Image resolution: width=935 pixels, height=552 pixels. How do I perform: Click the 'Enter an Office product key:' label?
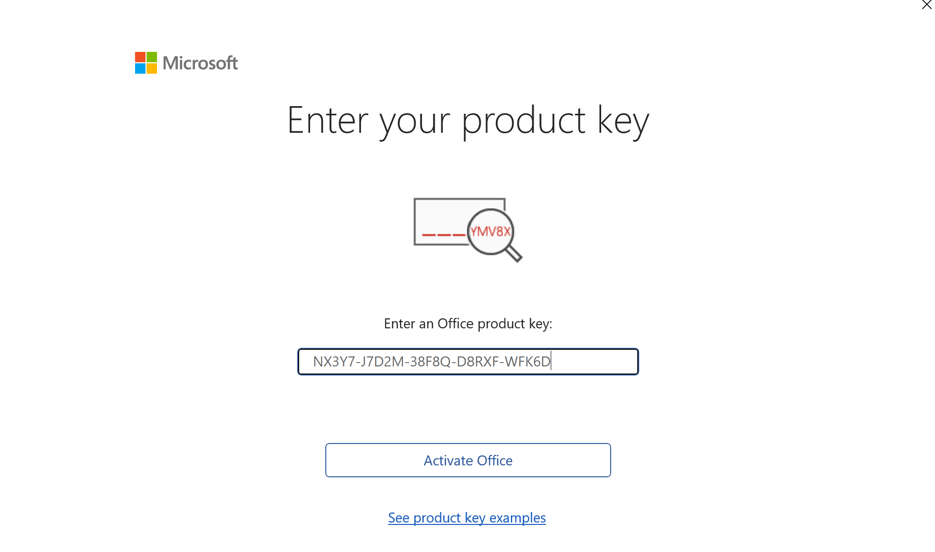[x=468, y=324]
